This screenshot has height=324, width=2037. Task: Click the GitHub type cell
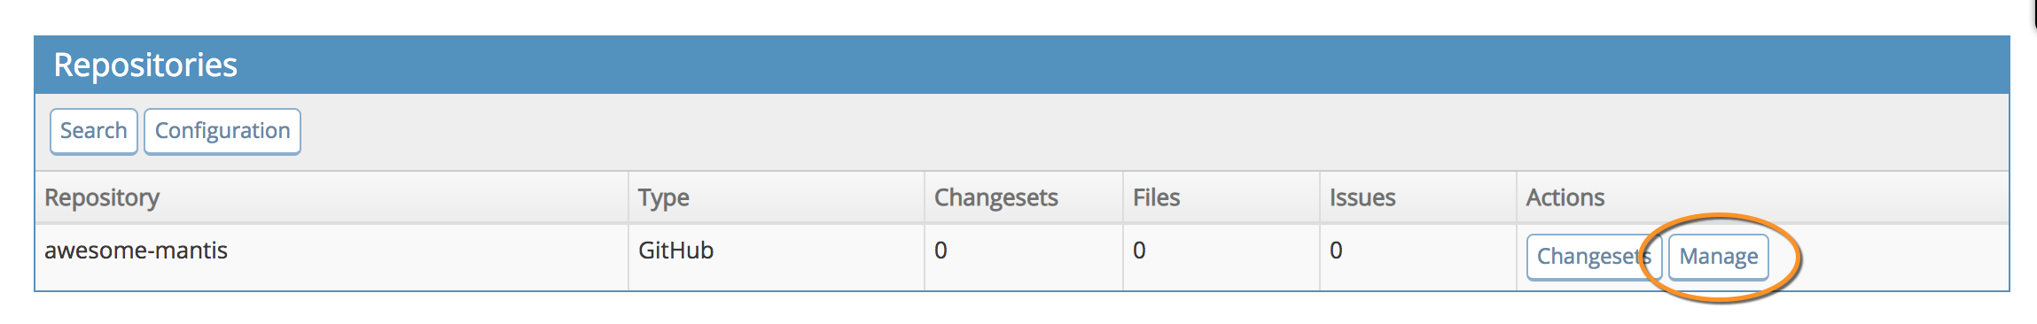click(675, 251)
